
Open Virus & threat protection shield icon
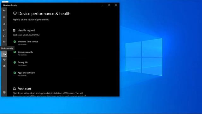(x=4, y=30)
